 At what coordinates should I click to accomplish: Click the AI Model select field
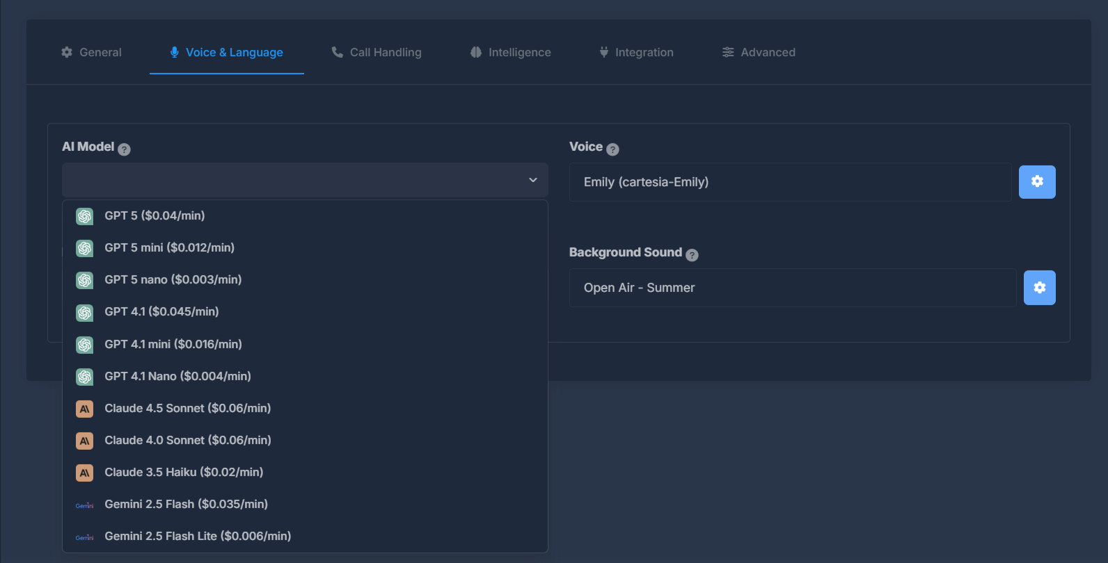305,180
